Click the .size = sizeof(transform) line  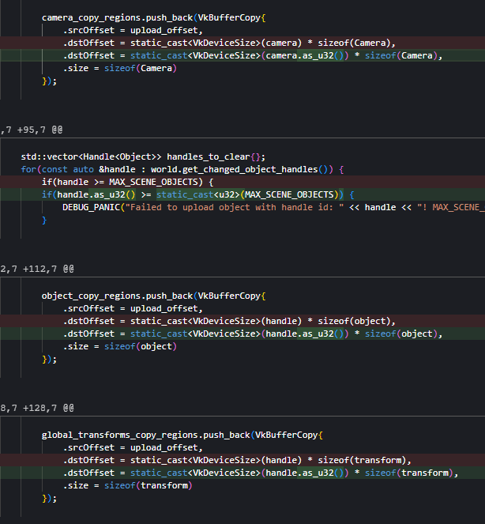(128, 485)
